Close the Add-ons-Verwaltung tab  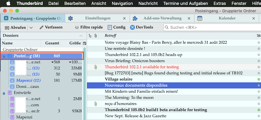click(x=189, y=18)
